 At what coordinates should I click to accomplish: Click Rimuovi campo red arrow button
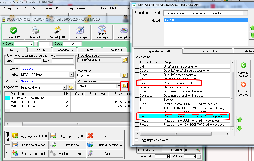[x=243, y=88]
